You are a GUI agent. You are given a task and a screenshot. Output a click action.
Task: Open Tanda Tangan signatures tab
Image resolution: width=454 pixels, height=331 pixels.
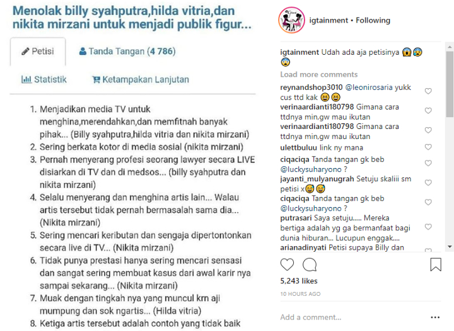point(127,52)
